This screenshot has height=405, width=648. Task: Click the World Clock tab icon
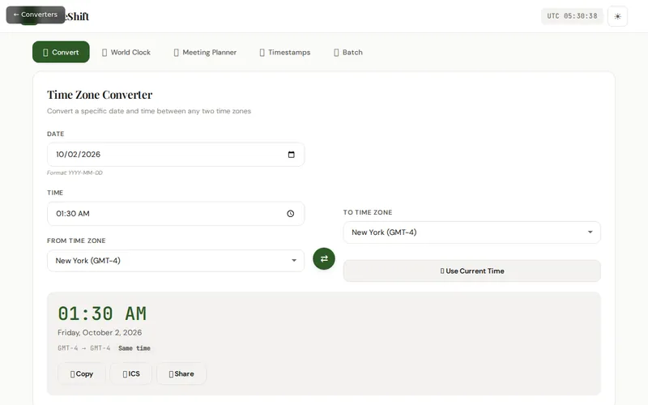(x=104, y=53)
